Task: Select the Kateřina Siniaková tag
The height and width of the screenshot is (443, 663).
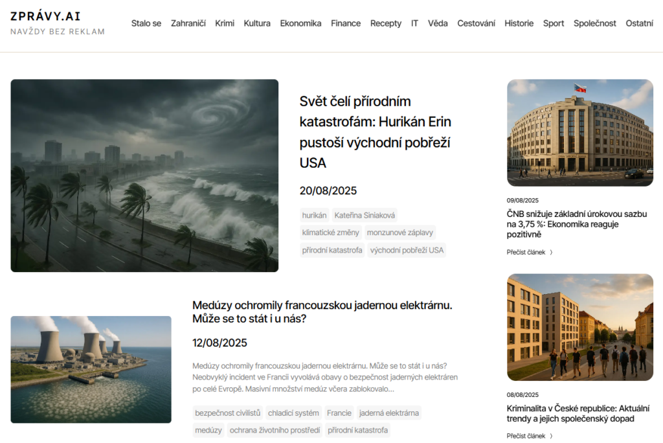Action: (365, 216)
